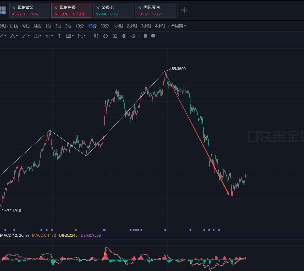
Task: Switch to the 现货白银 tab
Action: pos(72,10)
